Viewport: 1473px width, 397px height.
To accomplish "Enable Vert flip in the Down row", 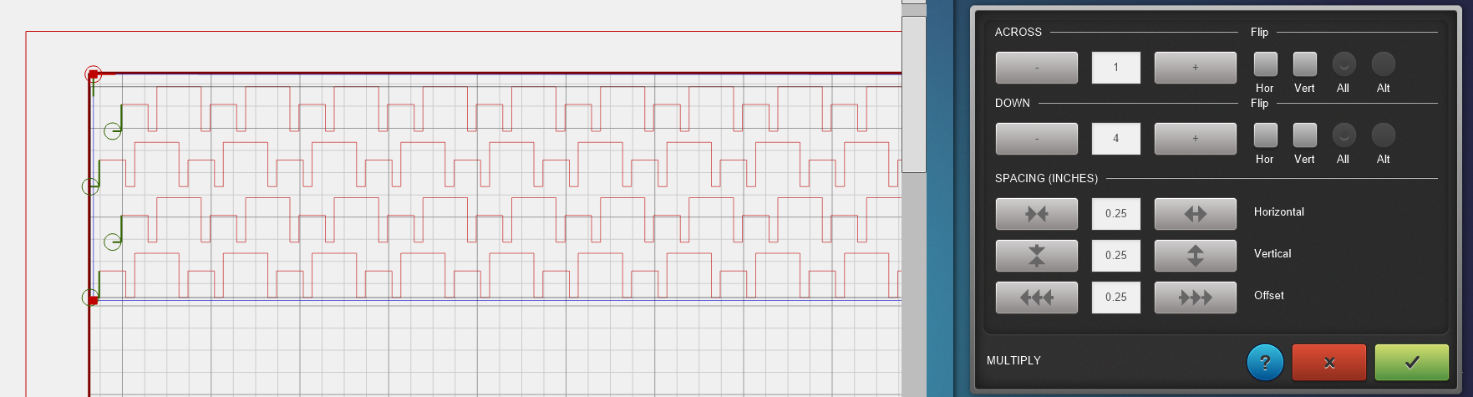I will click(x=1304, y=135).
